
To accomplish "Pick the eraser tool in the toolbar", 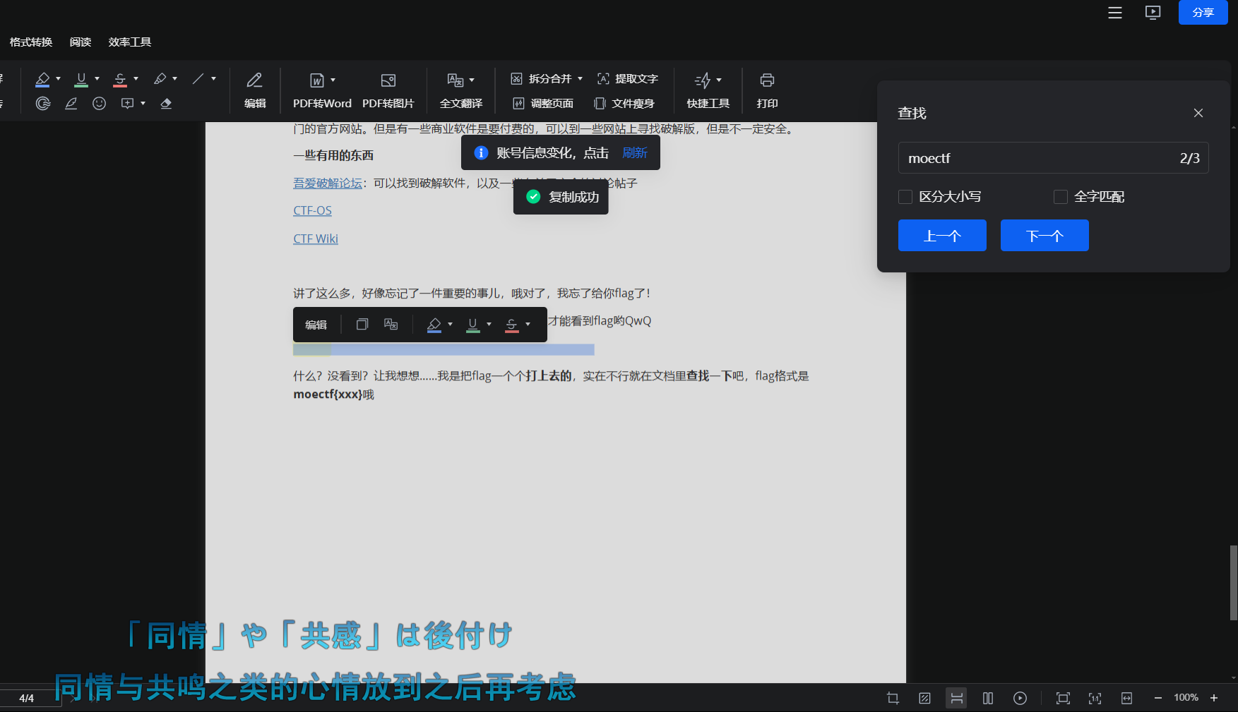I will (166, 104).
